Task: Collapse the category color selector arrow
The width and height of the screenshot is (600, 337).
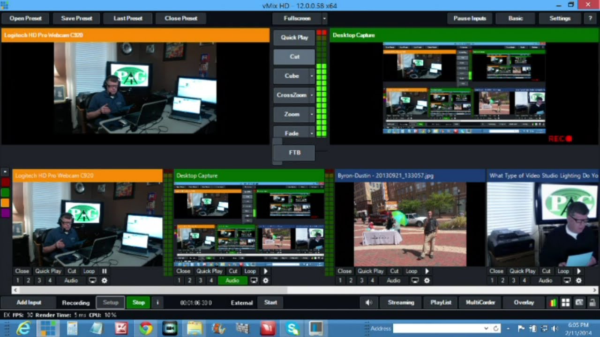Action: click(x=5, y=172)
